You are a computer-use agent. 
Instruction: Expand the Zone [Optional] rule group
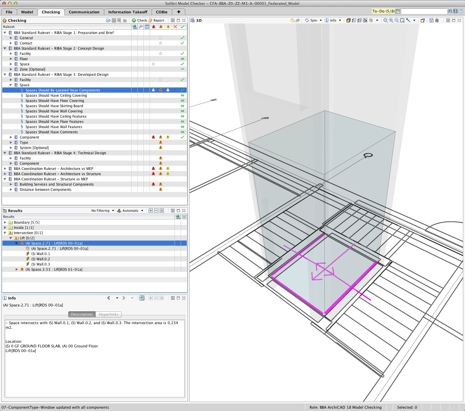click(11, 69)
